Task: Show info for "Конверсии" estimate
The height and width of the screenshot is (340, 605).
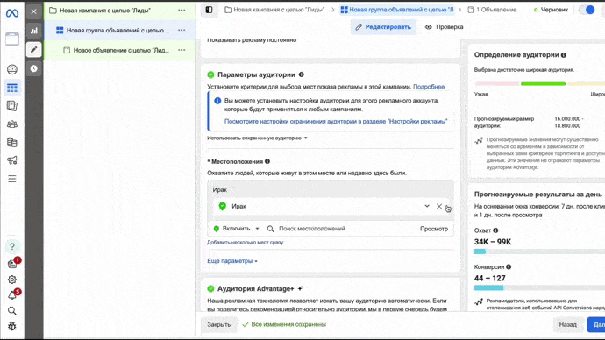Action: (x=509, y=266)
